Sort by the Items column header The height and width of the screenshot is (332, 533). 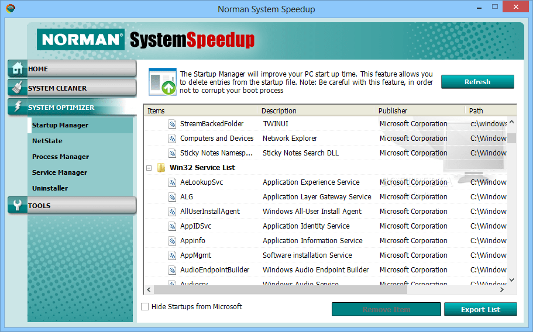201,110
